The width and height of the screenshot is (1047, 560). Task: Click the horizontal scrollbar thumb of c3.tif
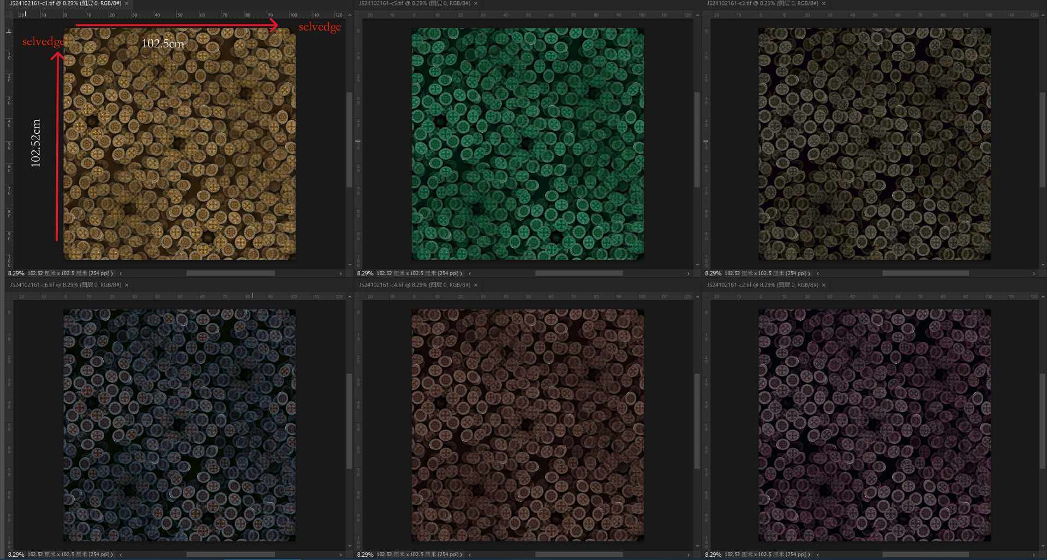(x=925, y=273)
